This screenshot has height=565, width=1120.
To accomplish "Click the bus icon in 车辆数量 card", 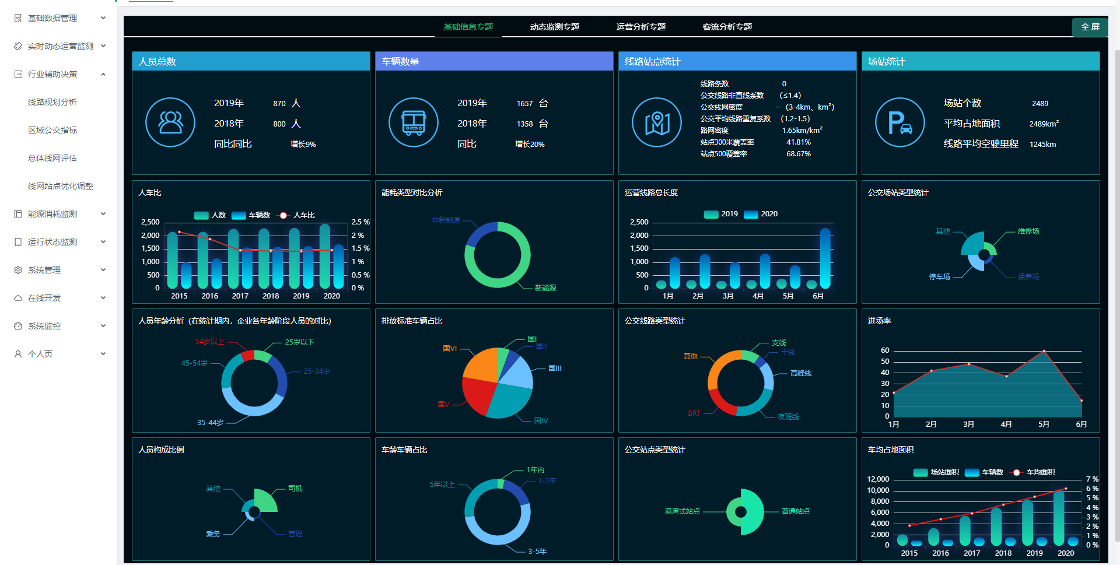I will tap(414, 122).
